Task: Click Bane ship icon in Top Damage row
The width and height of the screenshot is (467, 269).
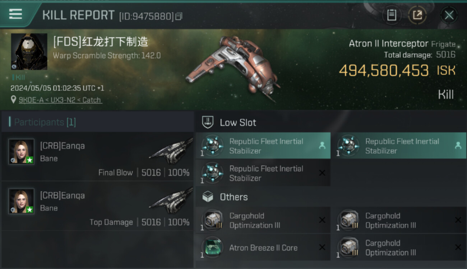Action: 171,199
